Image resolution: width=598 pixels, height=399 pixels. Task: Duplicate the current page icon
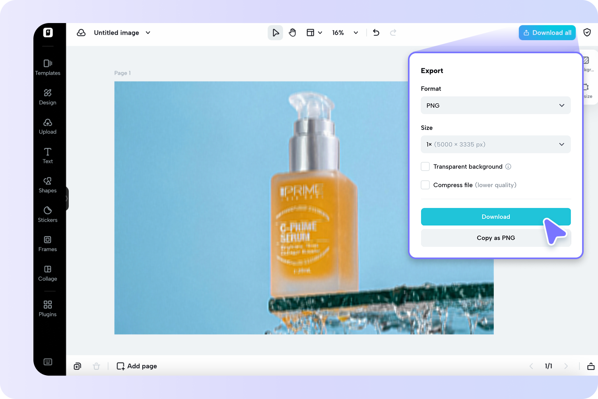(x=78, y=366)
